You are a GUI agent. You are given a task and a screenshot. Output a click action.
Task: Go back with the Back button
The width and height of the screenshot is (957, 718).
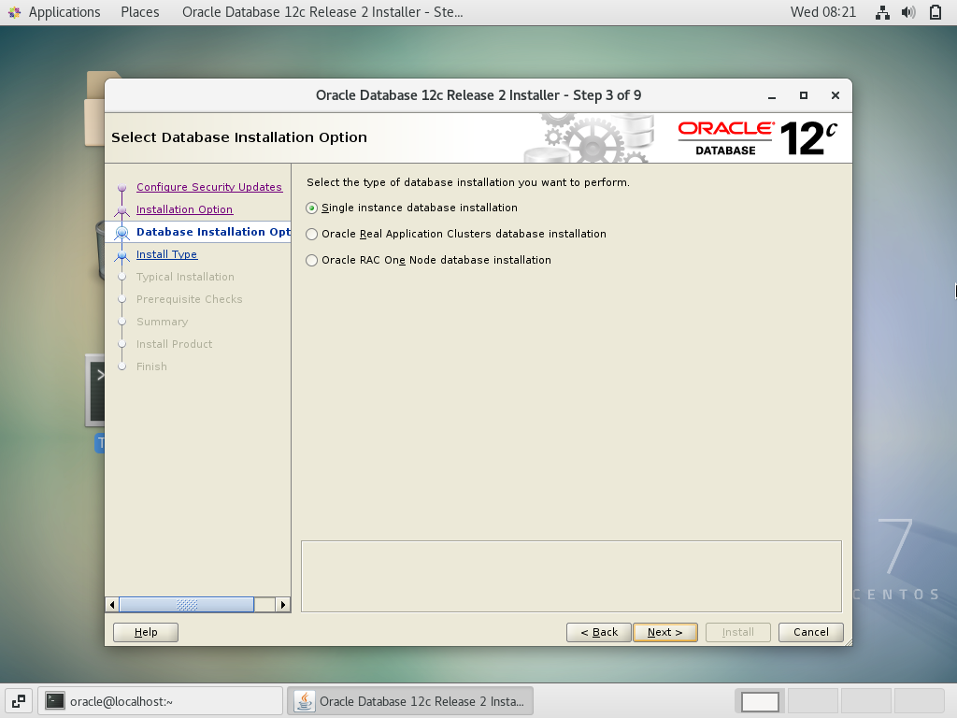click(599, 633)
